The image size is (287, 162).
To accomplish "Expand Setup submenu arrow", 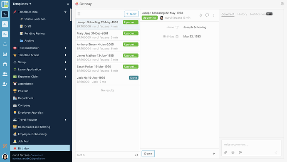I will (65, 62).
